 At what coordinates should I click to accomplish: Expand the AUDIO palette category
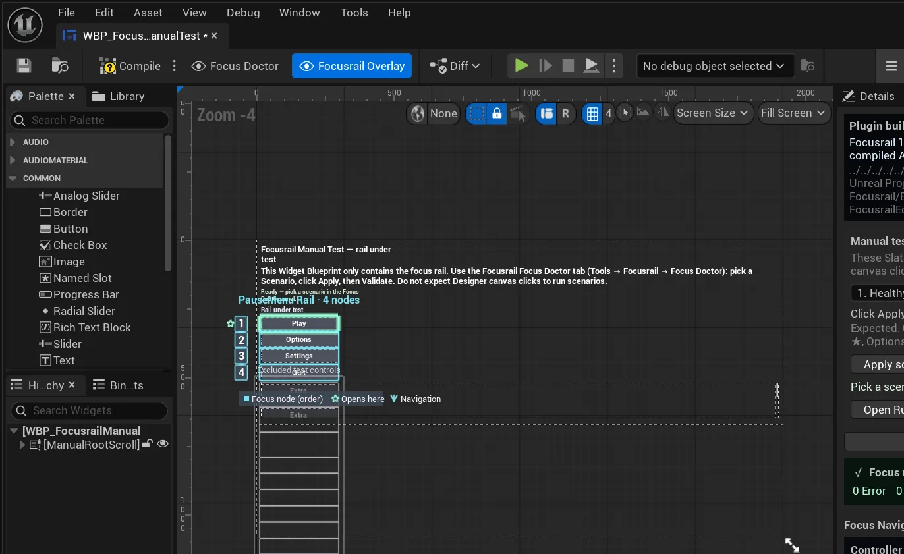click(12, 142)
